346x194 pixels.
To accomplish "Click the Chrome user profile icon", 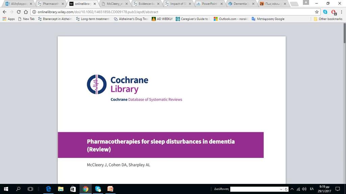I will point(306,2).
